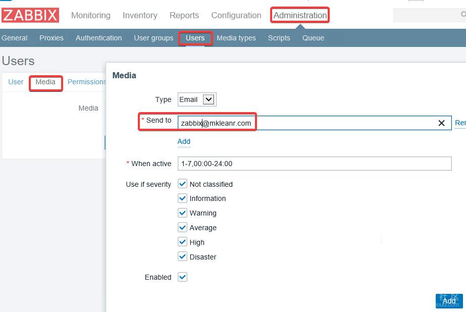Switch to the Media tab
This screenshot has height=312, width=466.
45,82
